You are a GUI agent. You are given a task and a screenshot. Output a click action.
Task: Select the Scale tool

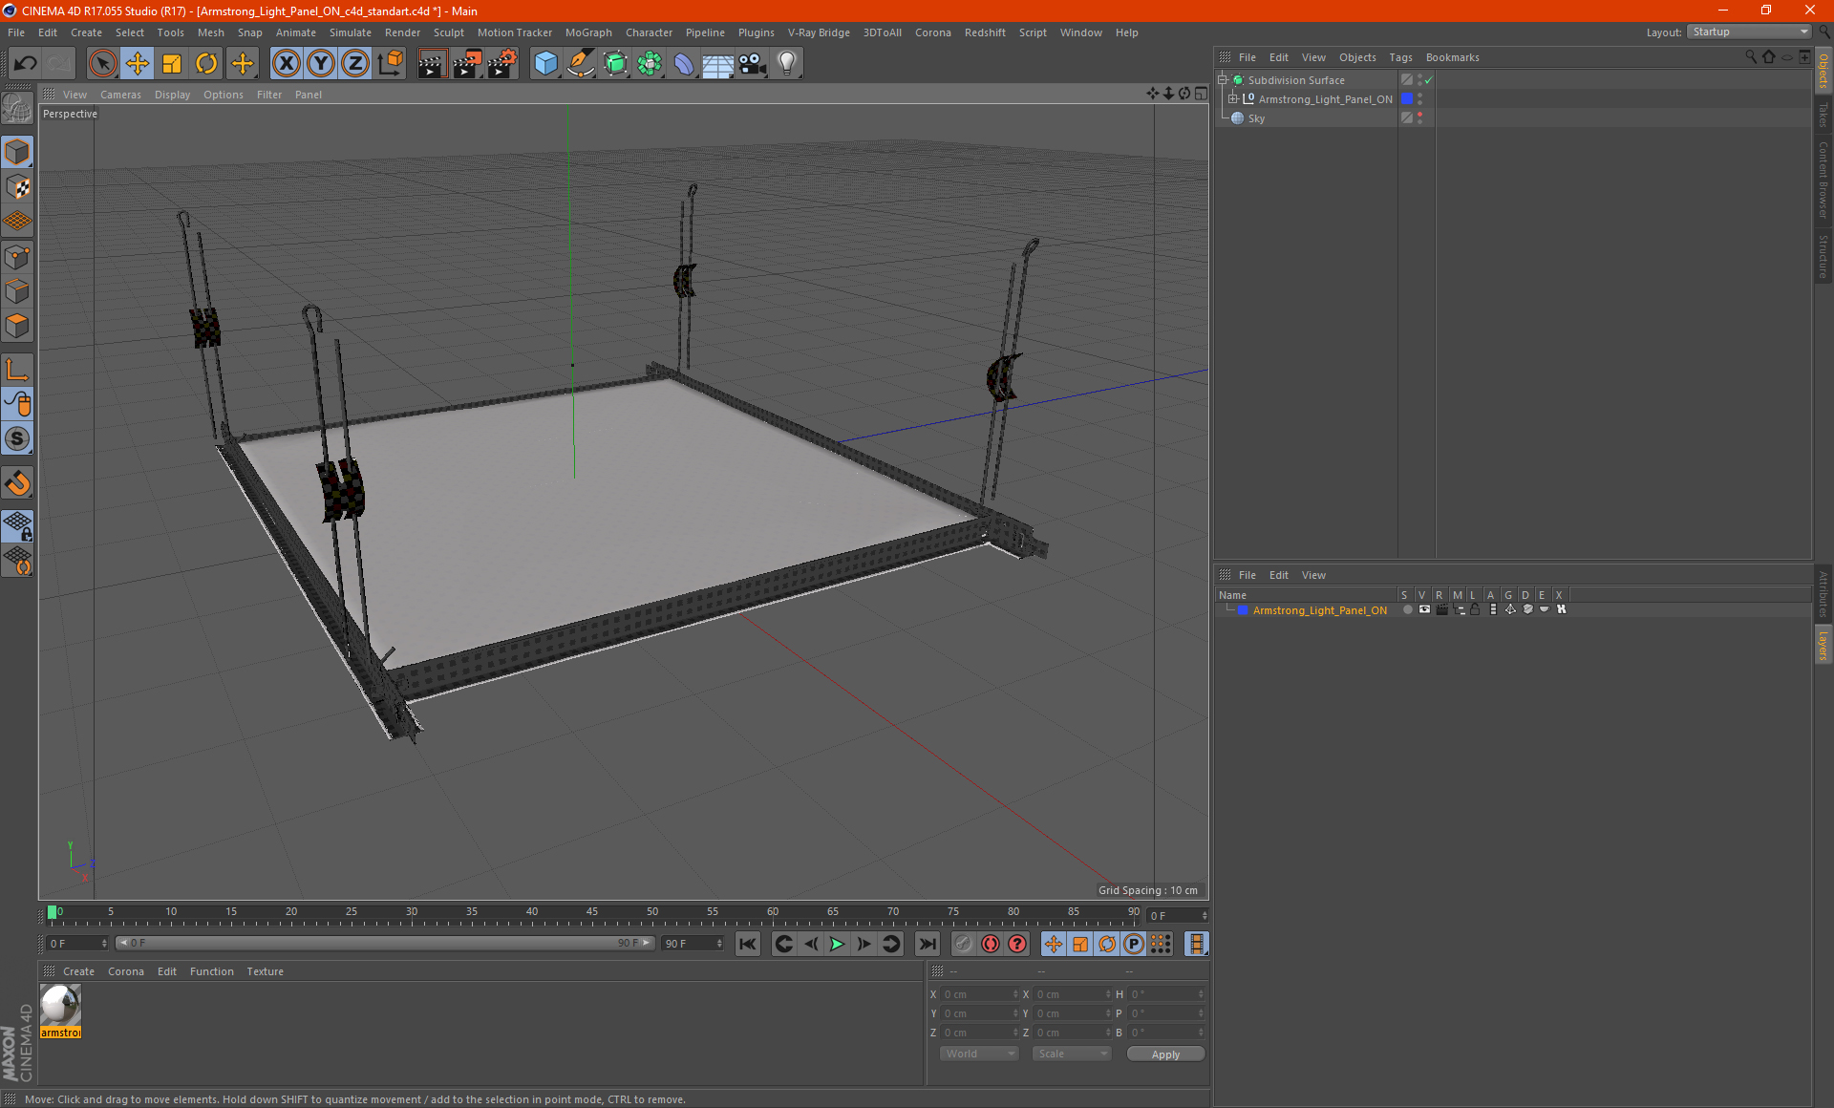coord(172,64)
